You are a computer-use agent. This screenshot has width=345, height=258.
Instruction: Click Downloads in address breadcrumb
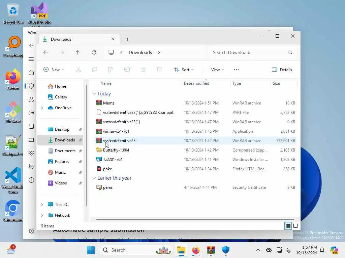(140, 52)
